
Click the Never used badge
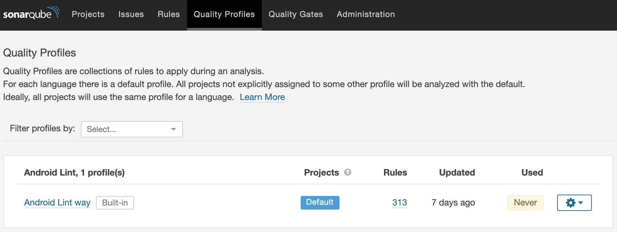click(525, 203)
